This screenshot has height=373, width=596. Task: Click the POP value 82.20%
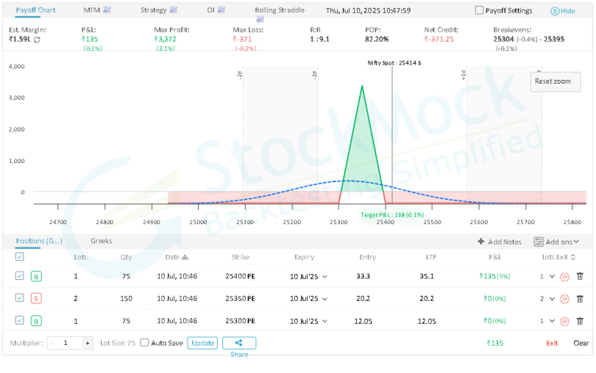point(377,39)
